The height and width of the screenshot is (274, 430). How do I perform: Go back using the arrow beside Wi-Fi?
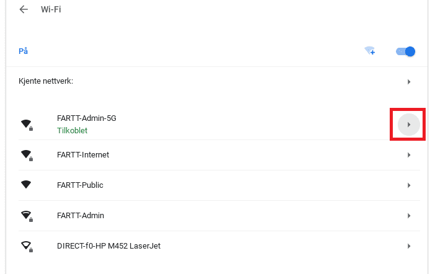(24, 9)
